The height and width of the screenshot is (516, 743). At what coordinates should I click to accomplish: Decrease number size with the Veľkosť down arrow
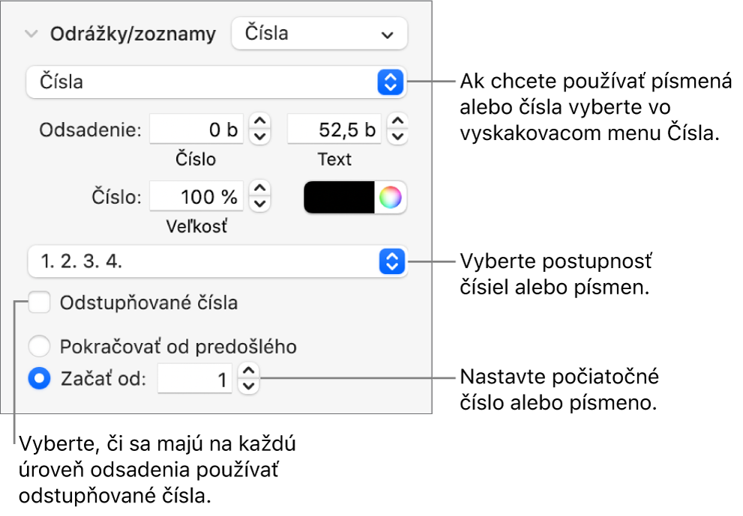(259, 204)
